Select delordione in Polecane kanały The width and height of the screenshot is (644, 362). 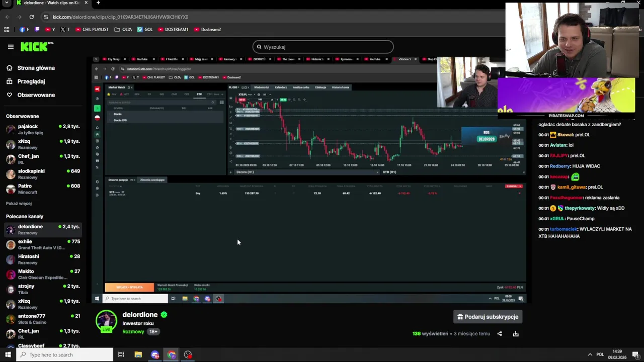coord(43,229)
